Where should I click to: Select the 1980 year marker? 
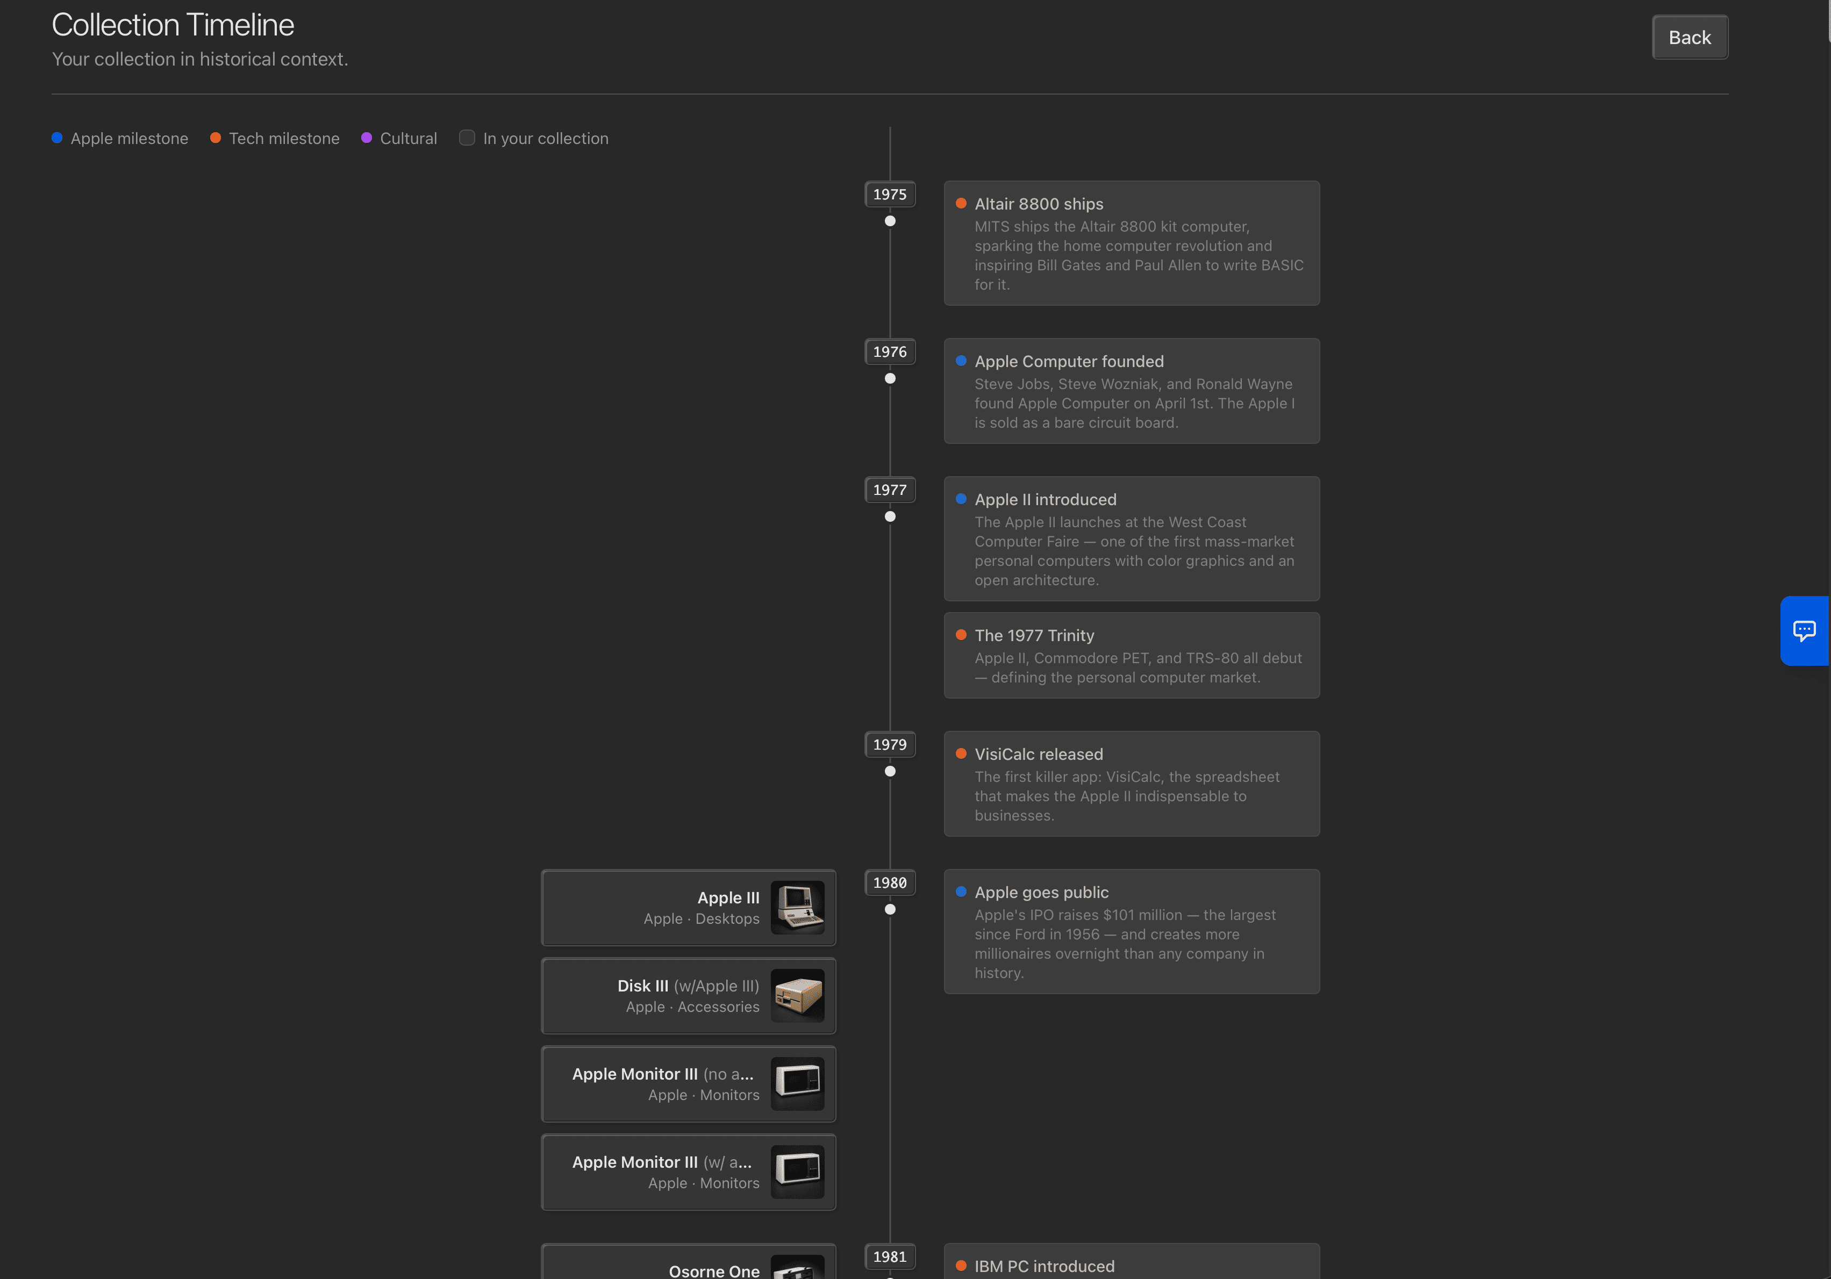pos(889,883)
